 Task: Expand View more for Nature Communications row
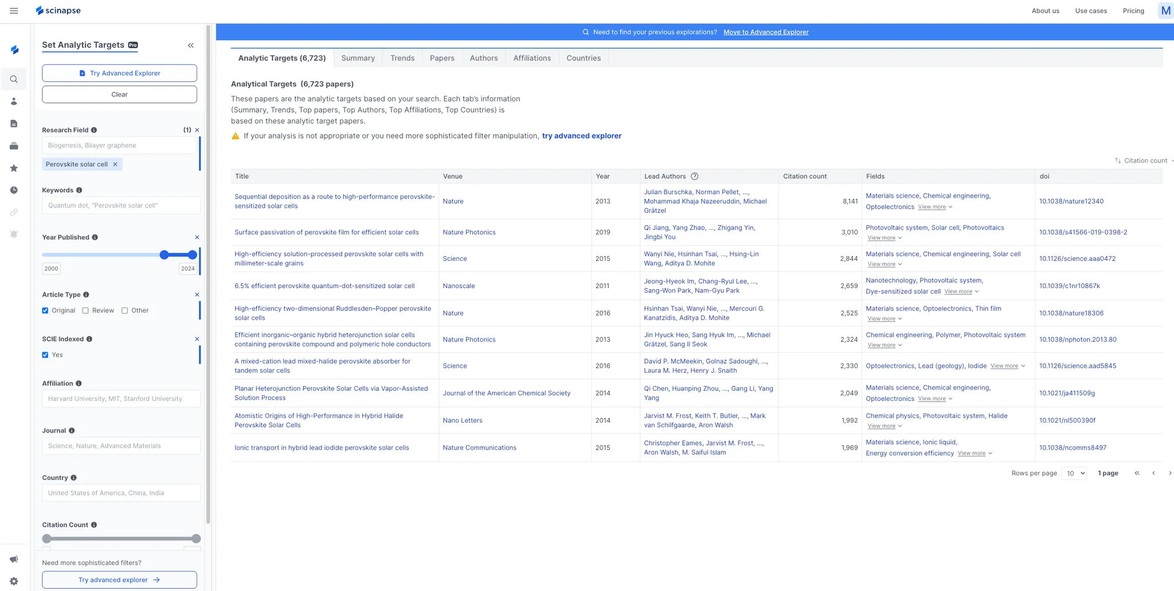[x=975, y=454]
